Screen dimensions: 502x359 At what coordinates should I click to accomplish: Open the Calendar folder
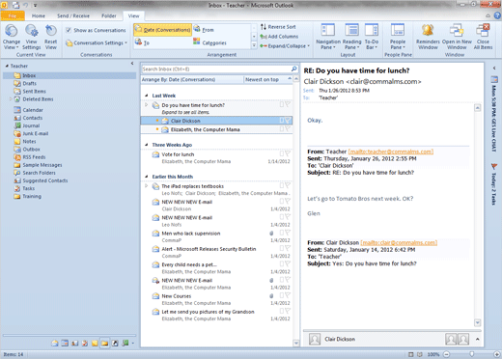click(28, 110)
